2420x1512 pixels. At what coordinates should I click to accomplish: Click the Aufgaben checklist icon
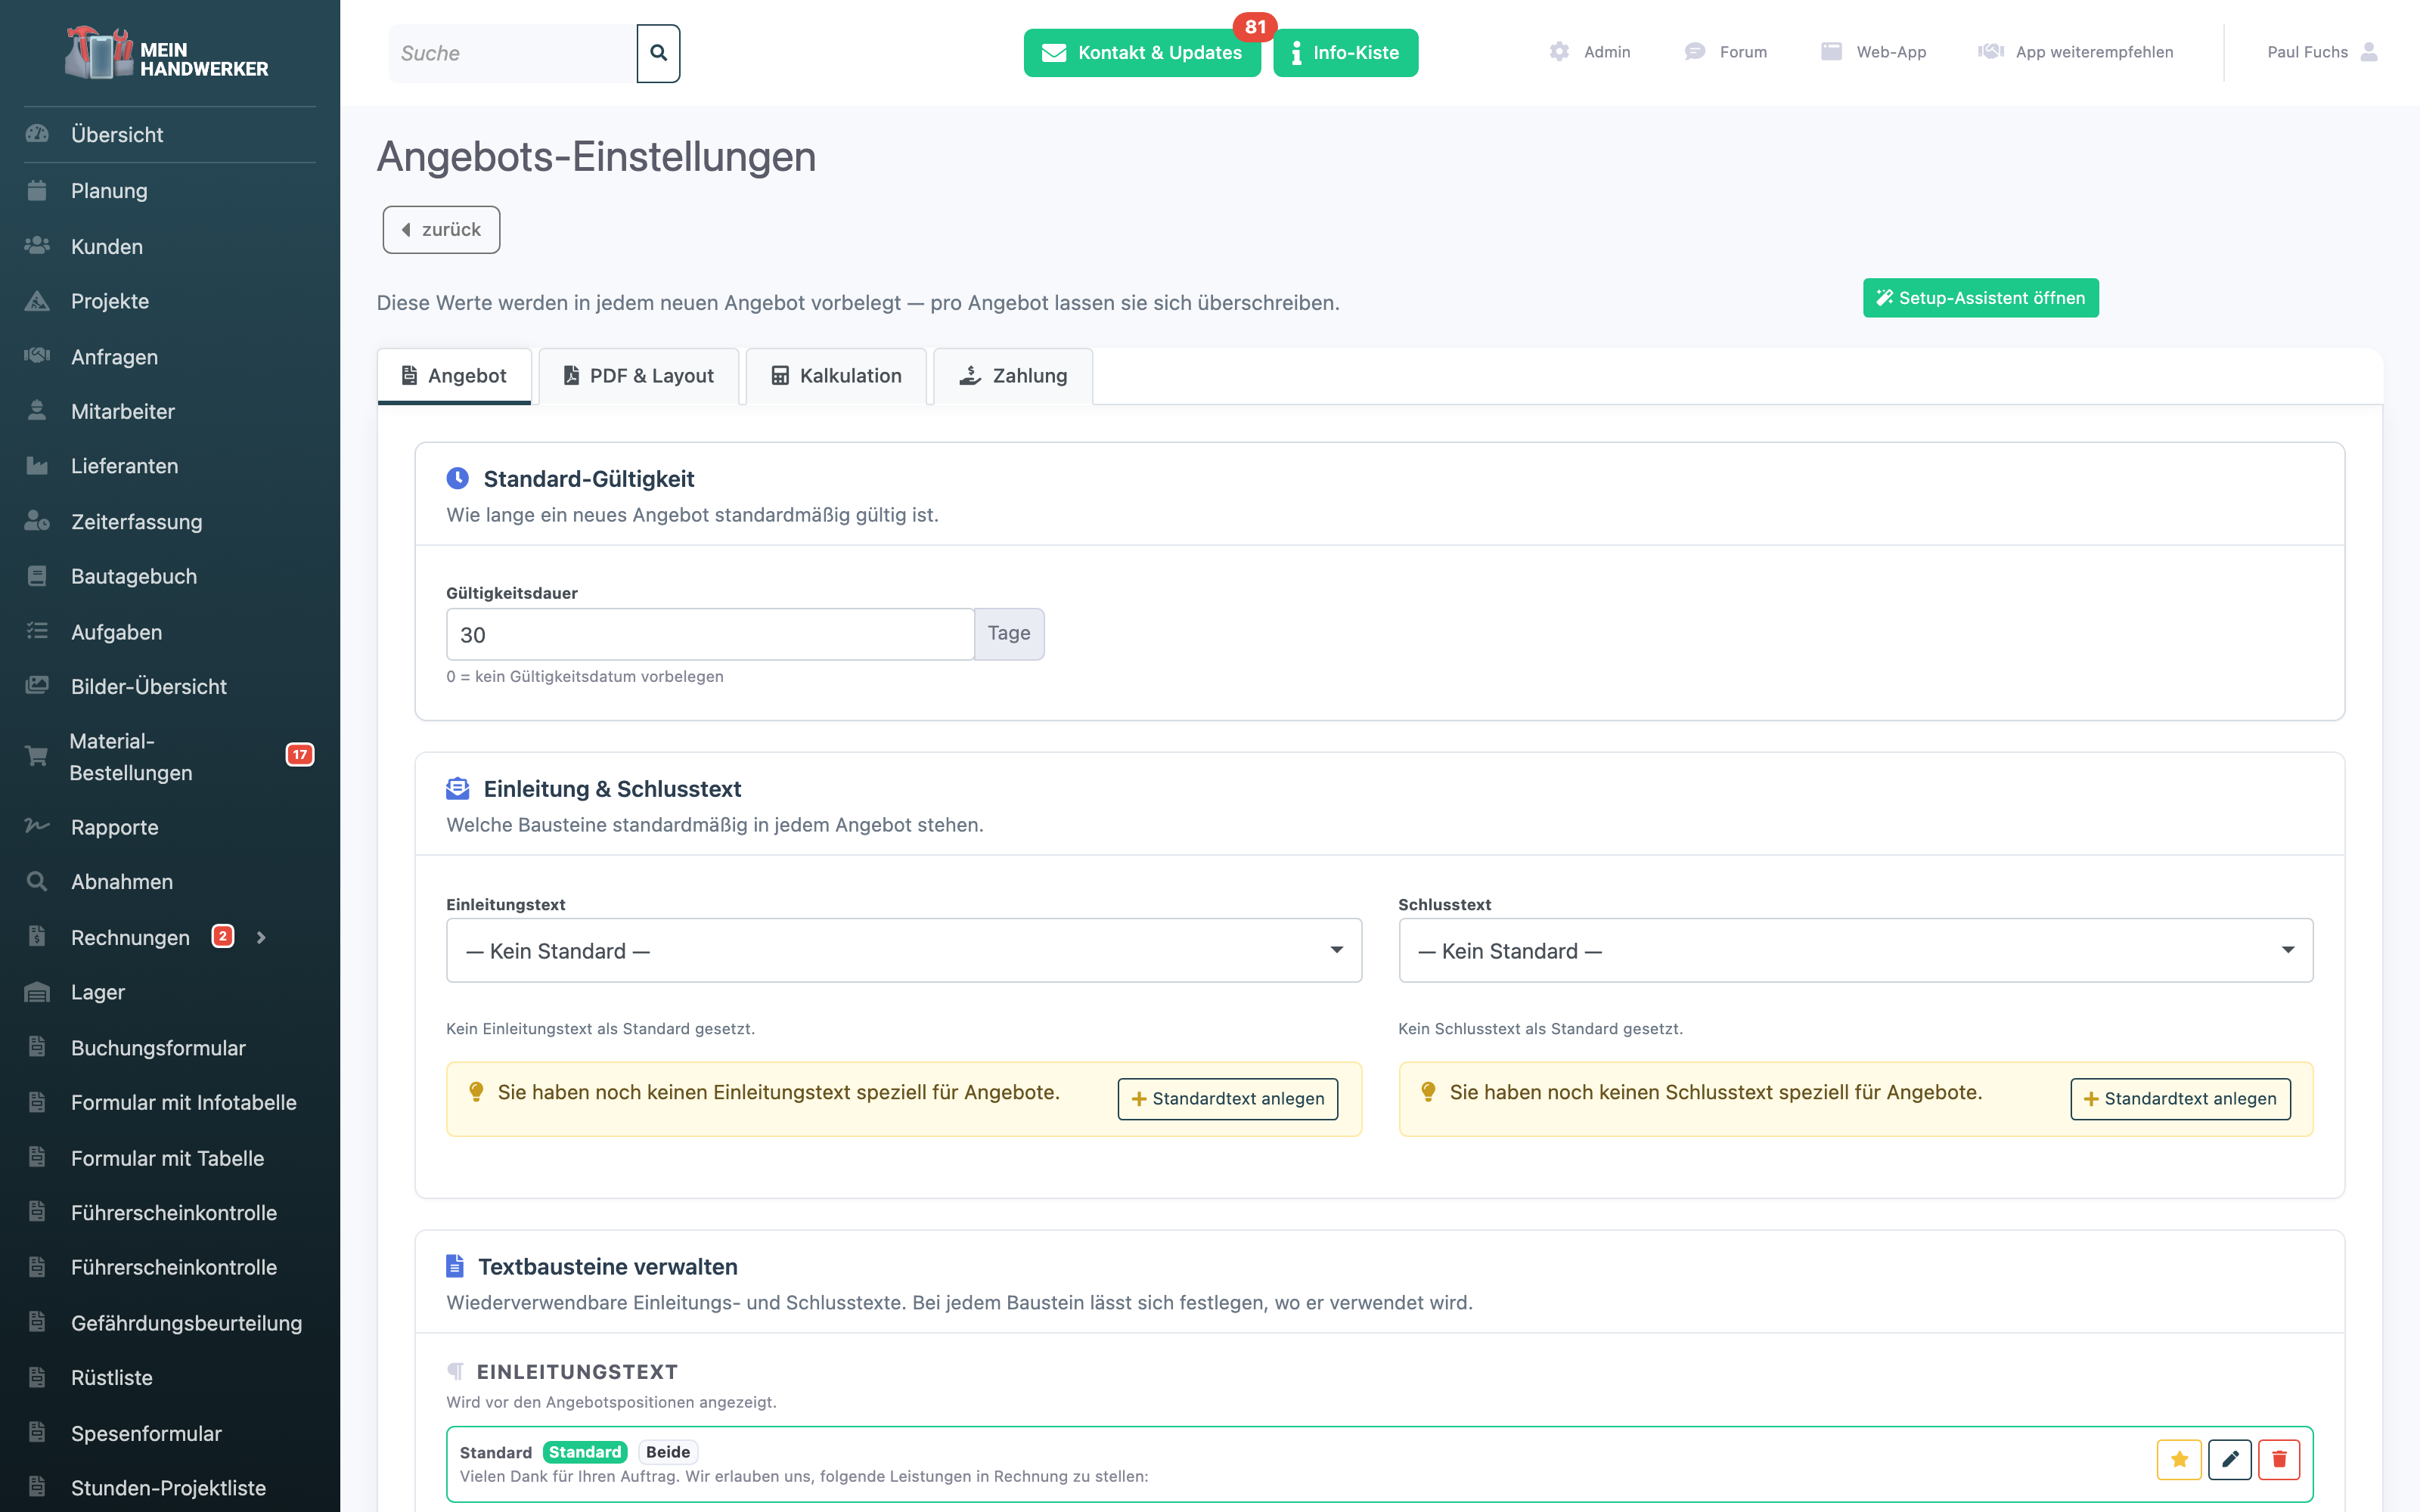37,631
